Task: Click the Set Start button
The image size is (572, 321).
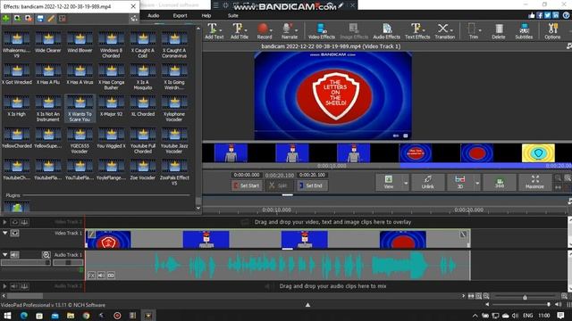Action: [247, 185]
